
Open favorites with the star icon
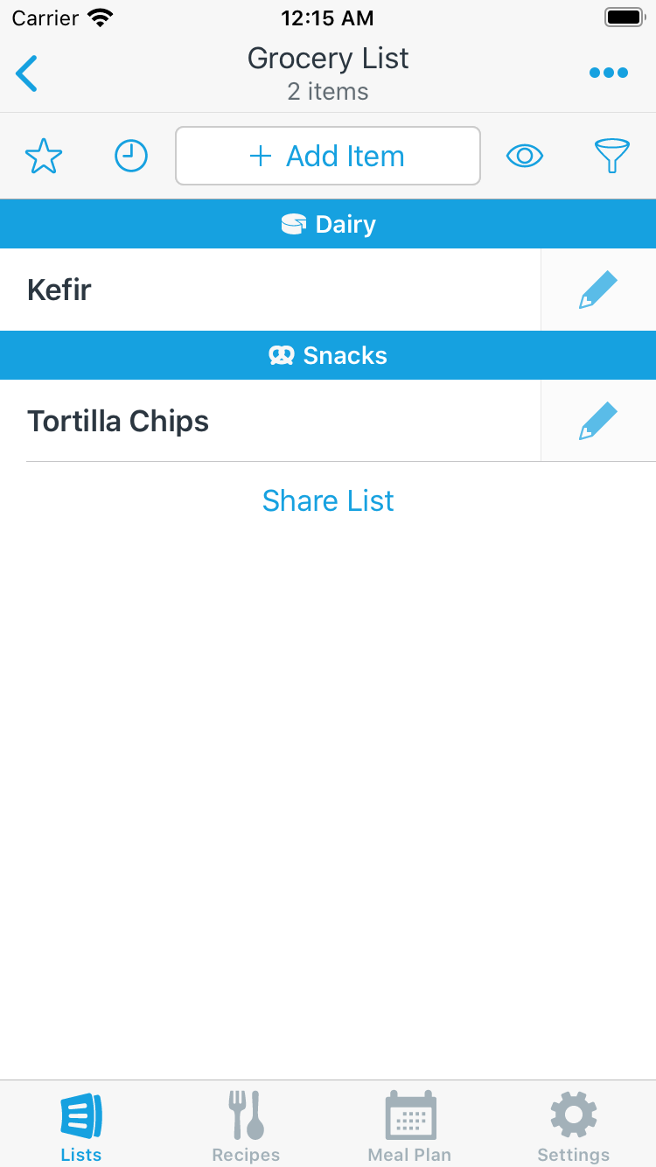(x=44, y=157)
